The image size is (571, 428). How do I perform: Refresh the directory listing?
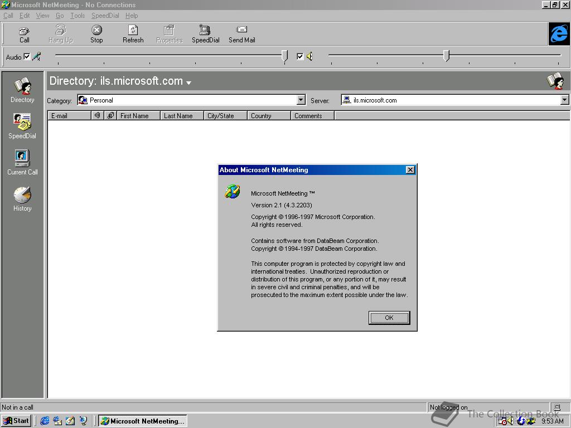[x=133, y=34]
